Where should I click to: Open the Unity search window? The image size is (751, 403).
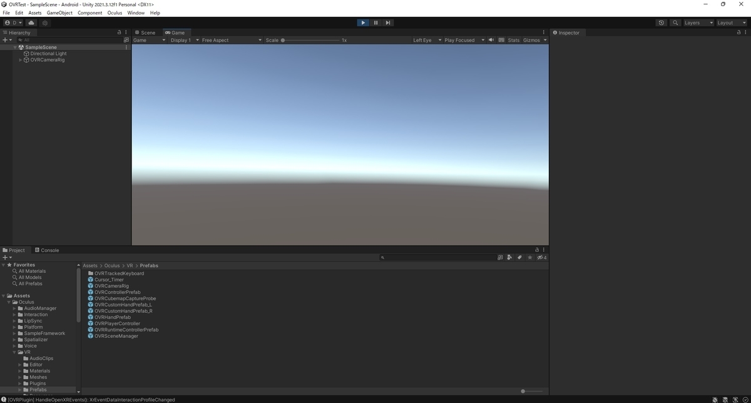click(675, 23)
